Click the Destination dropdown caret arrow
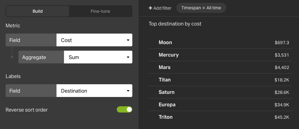299x129 pixels. coord(128,91)
